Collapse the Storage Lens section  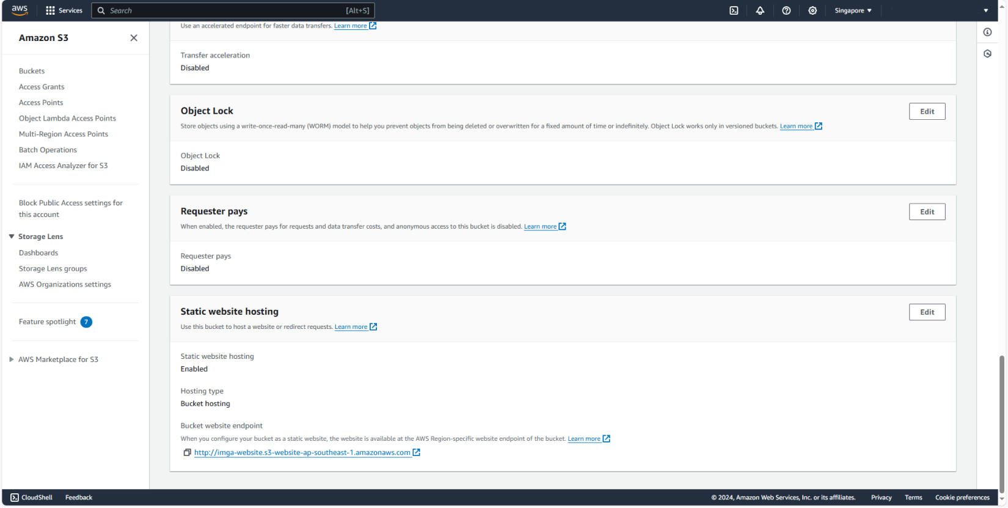click(x=12, y=237)
